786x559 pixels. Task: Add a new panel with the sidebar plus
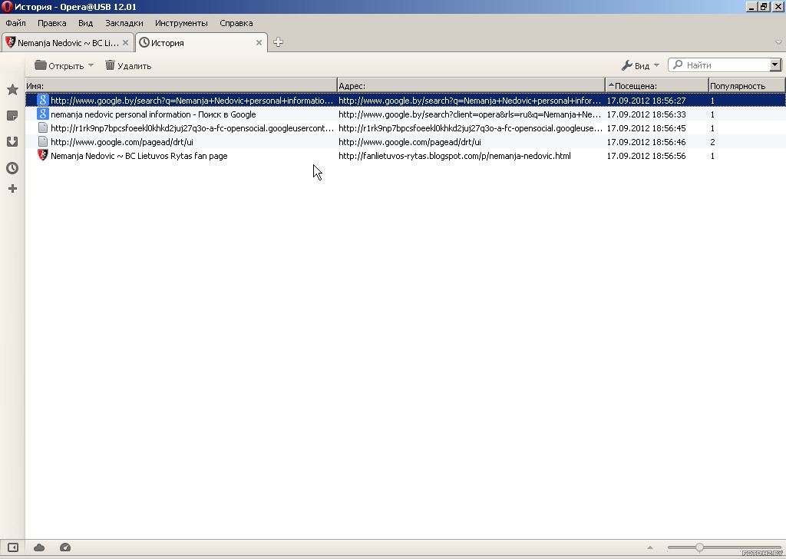click(12, 188)
